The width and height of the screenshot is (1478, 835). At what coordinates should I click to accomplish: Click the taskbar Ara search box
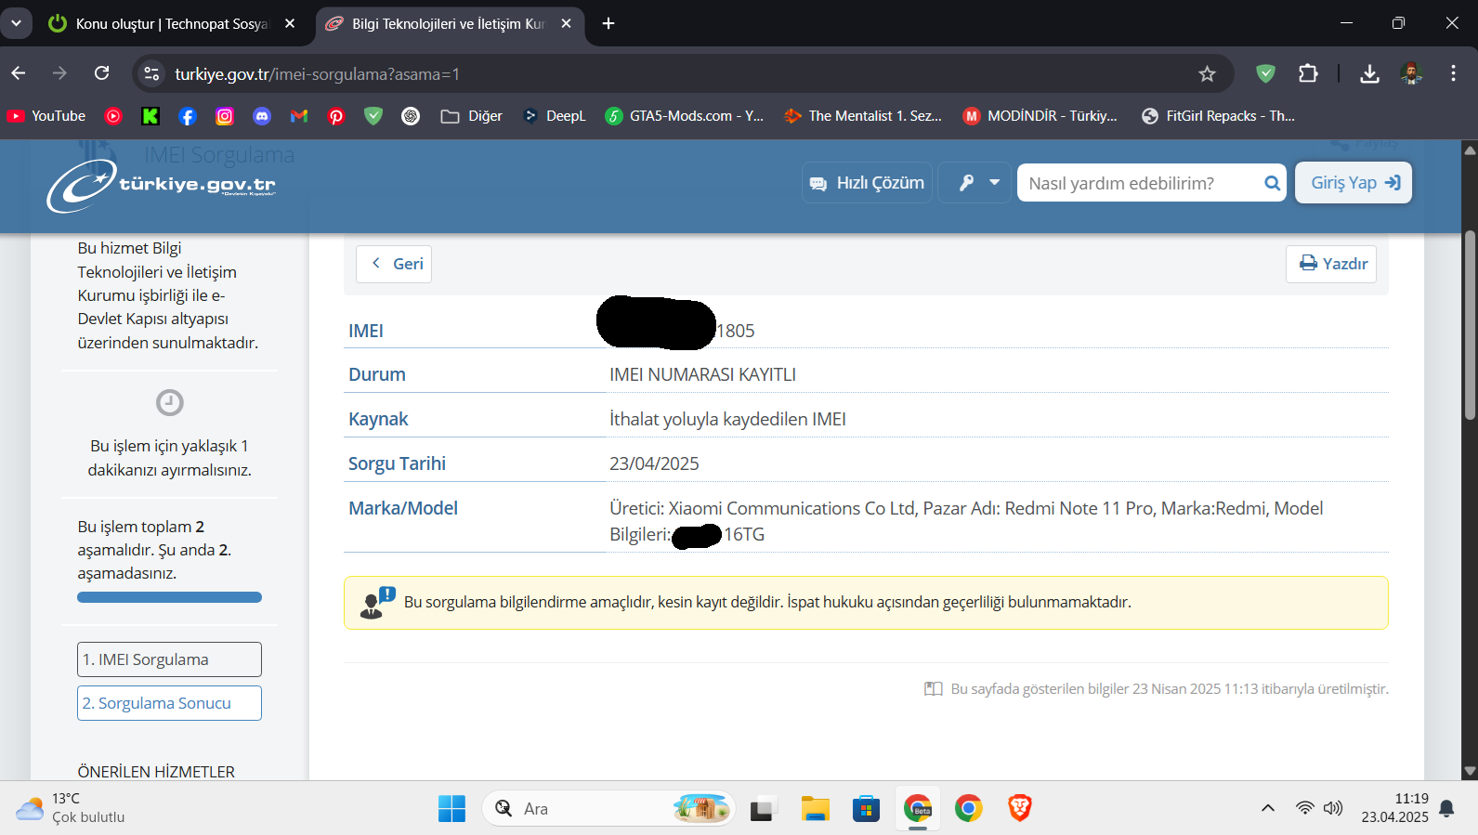(x=608, y=809)
